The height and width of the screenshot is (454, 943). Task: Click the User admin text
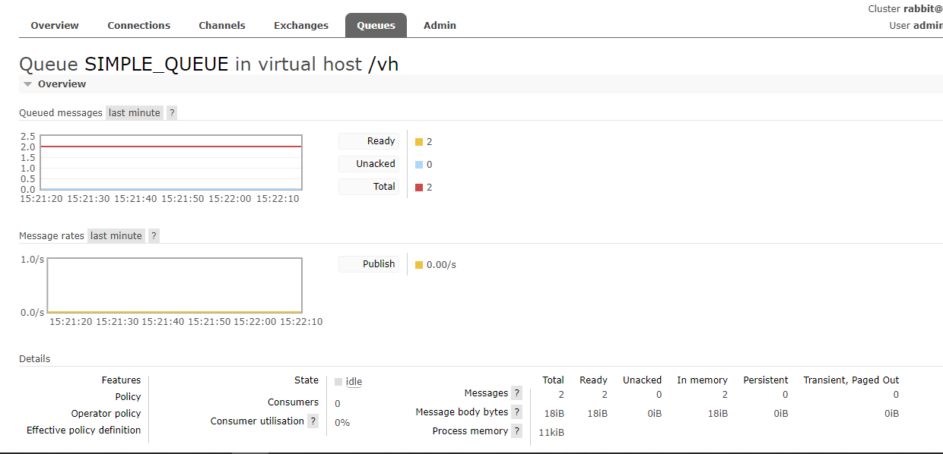click(916, 26)
